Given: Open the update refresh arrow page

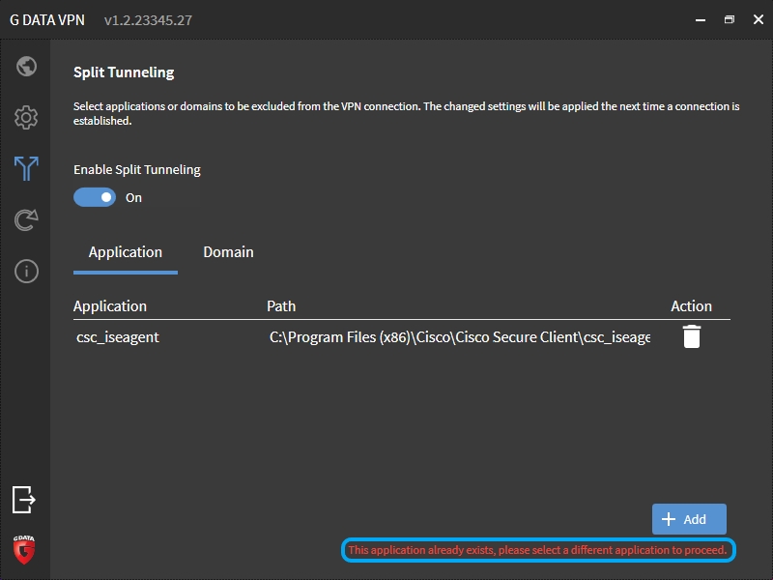Looking at the screenshot, I should 26,220.
